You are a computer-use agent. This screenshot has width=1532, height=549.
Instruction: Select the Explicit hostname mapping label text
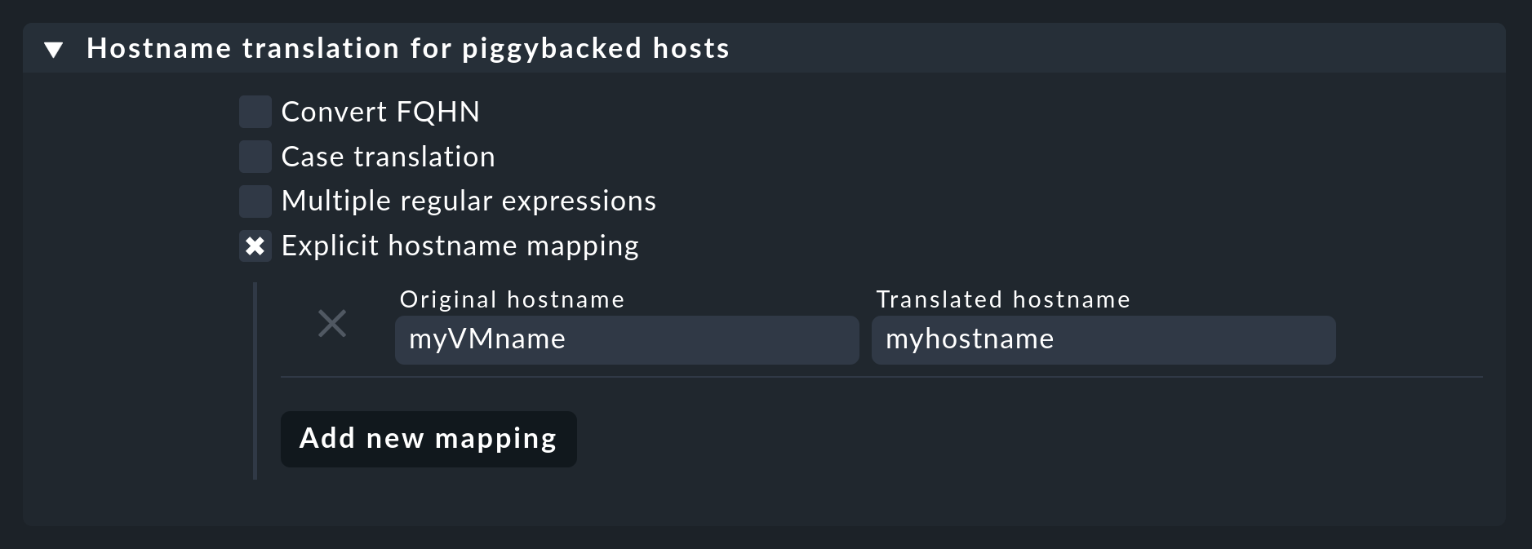459,245
